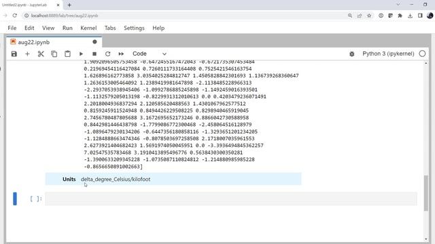Screen dimensions: 435x244
Task: Open the cell type Code dropdown
Action: point(150,54)
